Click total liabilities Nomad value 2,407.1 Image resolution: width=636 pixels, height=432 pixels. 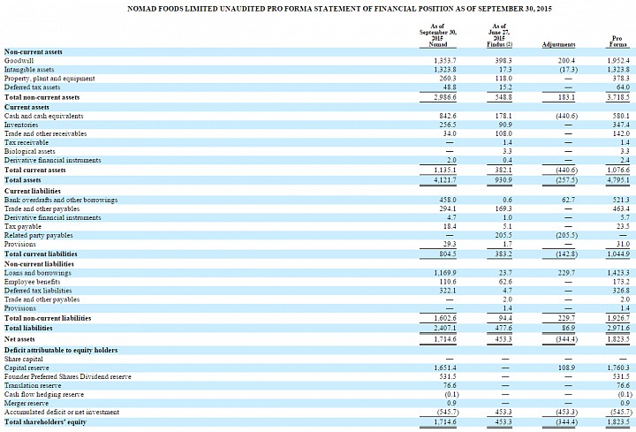pyautogui.click(x=445, y=328)
